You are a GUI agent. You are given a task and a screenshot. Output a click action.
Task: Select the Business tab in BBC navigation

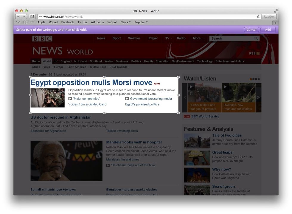(122, 61)
